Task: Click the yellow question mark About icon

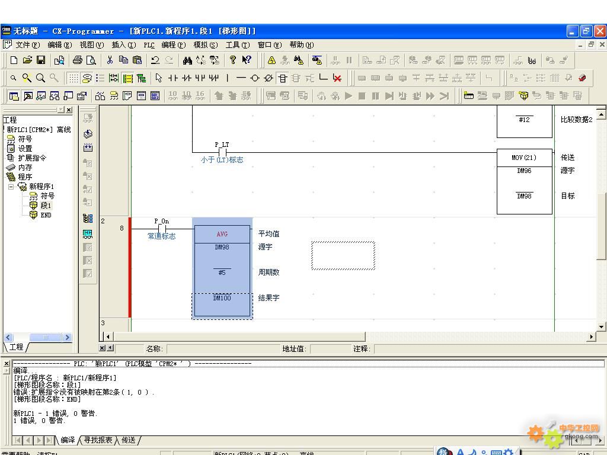Action: 232,60
